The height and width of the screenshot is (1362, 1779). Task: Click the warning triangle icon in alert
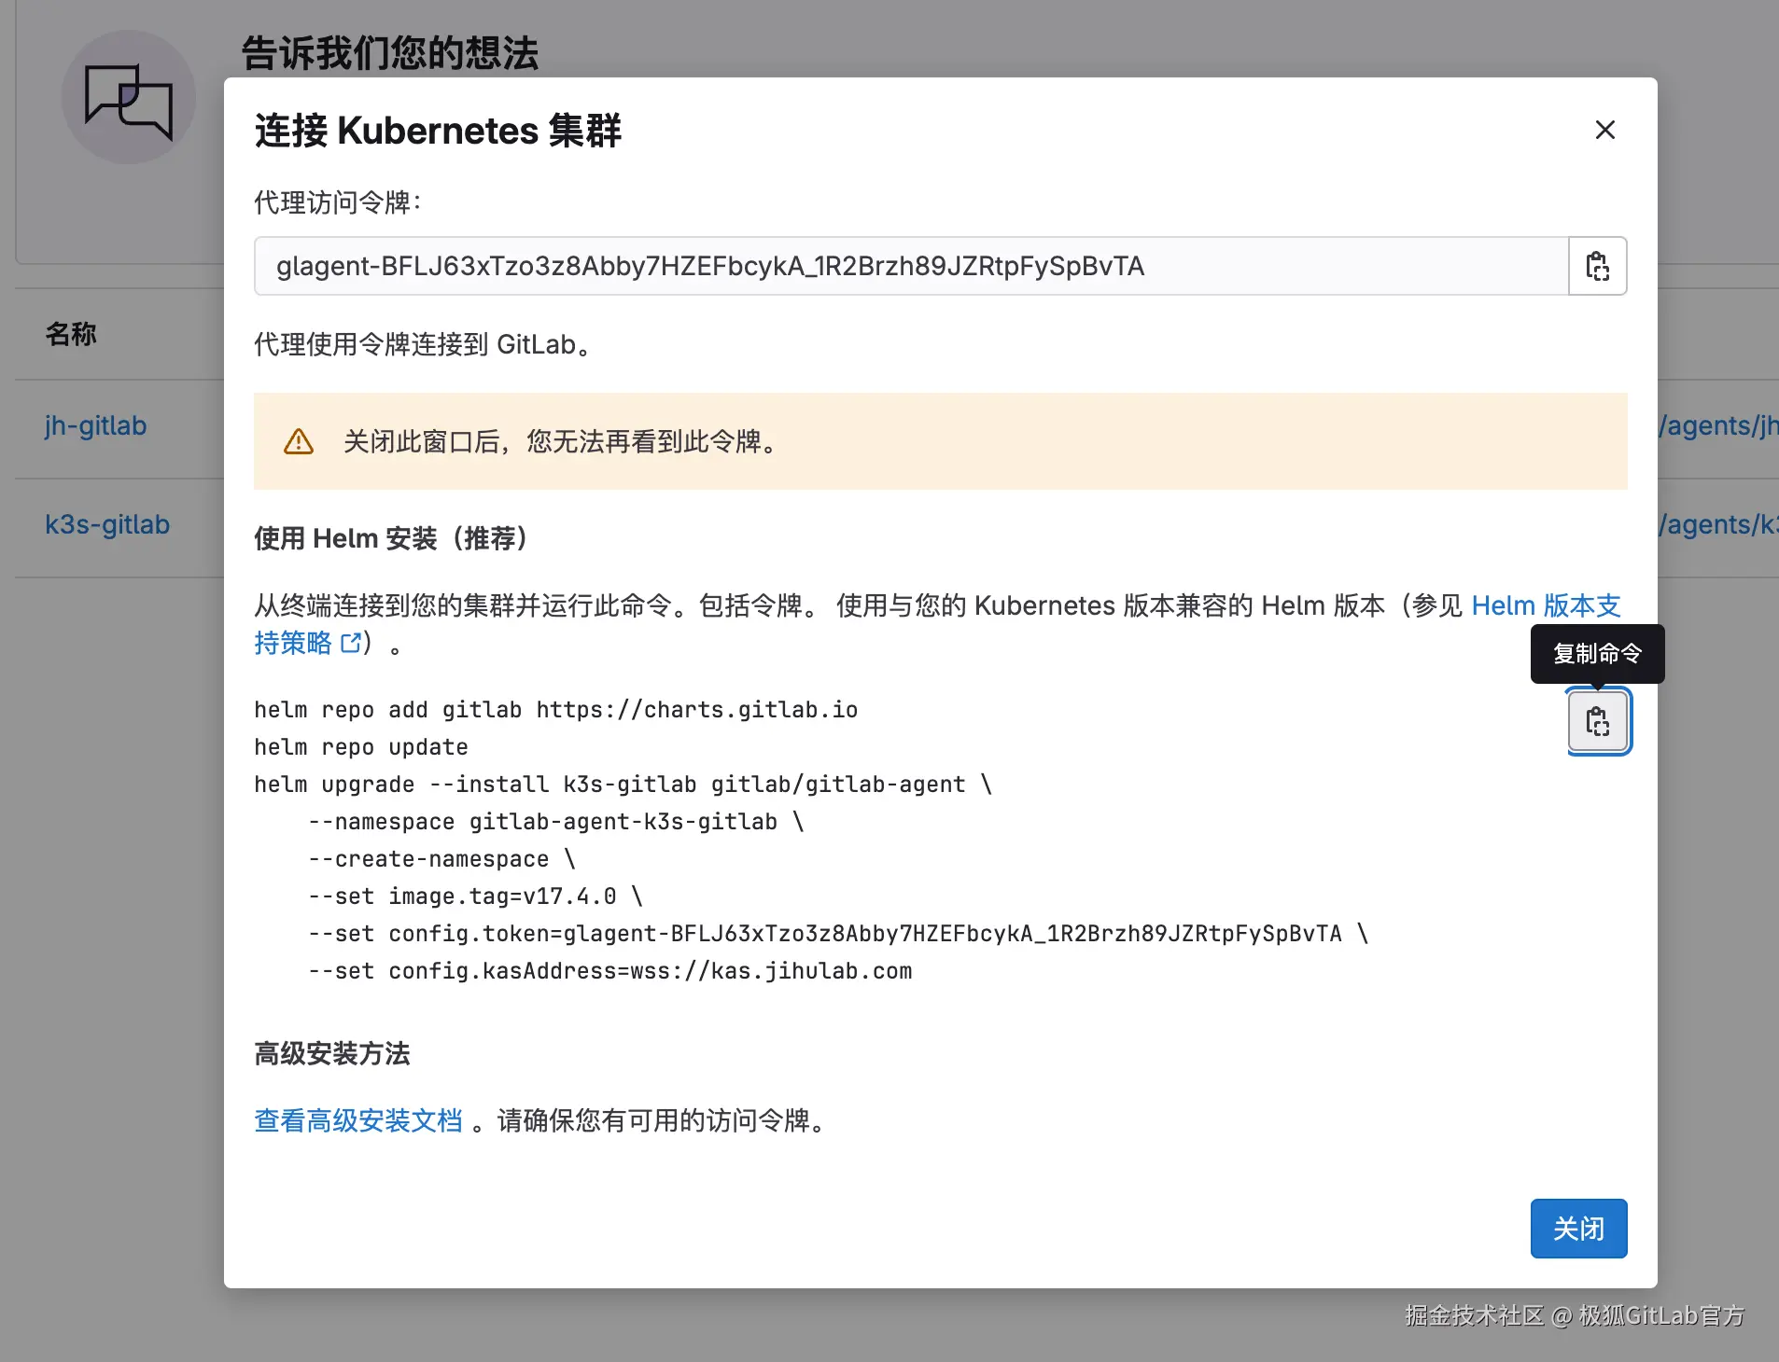299,441
